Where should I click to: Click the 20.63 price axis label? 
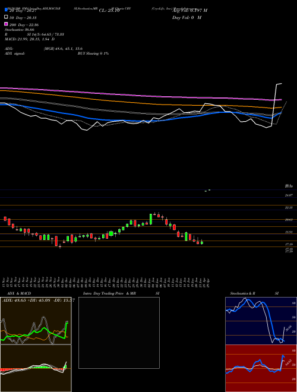(x=289, y=220)
